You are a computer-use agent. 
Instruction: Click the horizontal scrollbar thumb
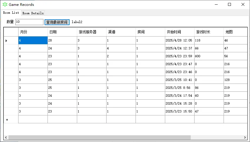tap(100, 137)
